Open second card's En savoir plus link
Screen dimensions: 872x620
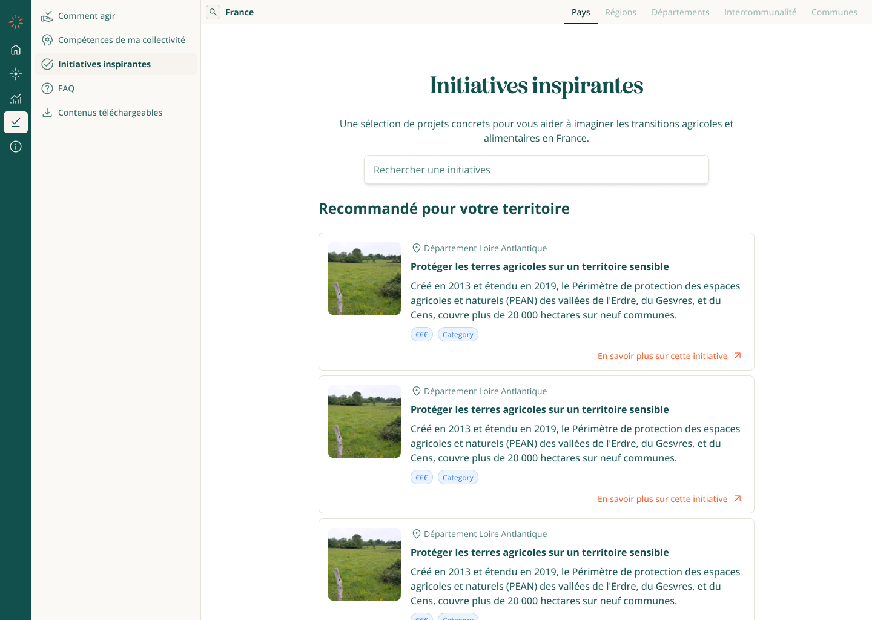(x=662, y=499)
